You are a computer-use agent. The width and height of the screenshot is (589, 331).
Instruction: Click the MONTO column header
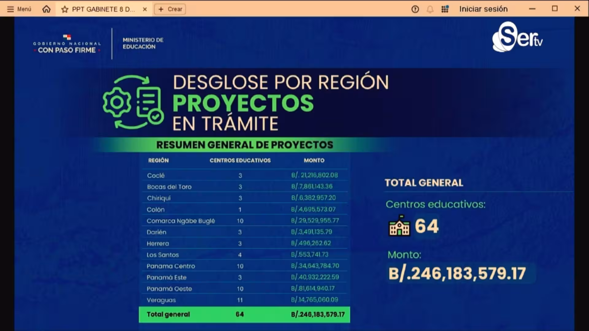314,160
